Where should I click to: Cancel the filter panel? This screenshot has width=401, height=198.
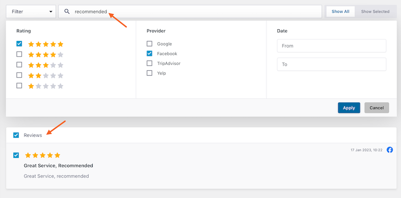pyautogui.click(x=376, y=108)
